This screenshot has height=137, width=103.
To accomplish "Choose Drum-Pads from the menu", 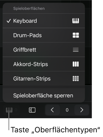I will pyautogui.click(x=44, y=35).
